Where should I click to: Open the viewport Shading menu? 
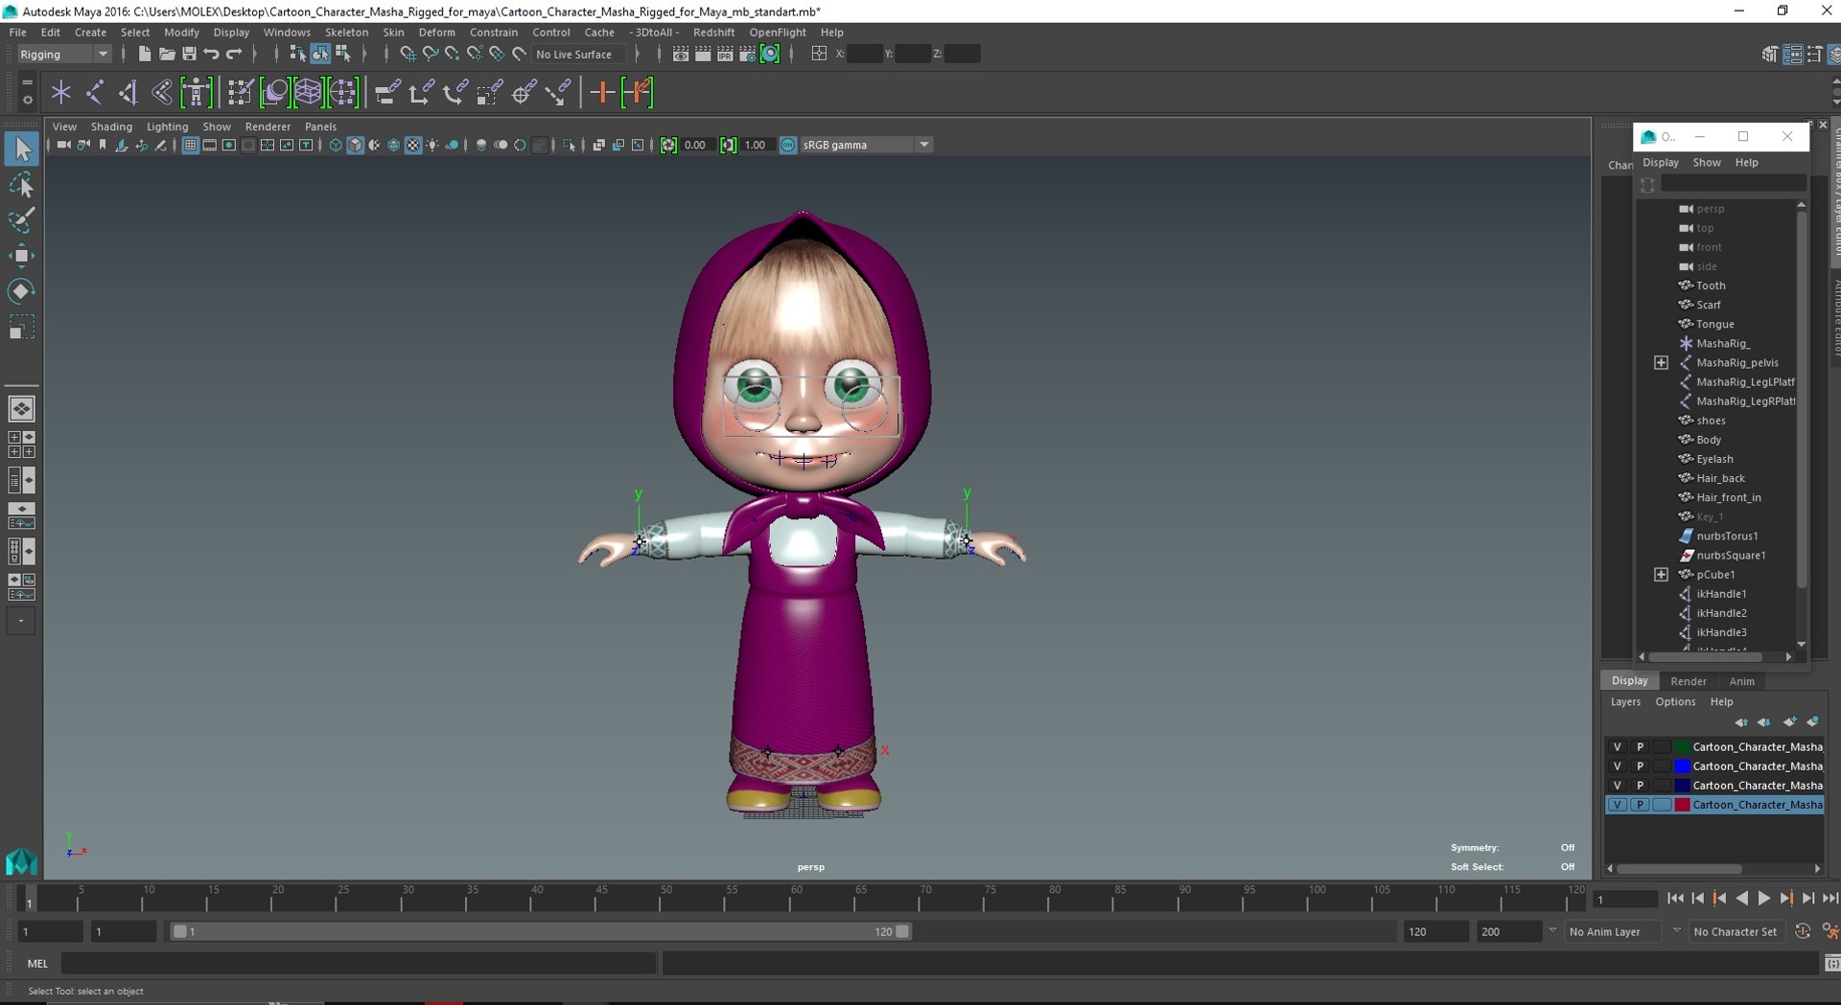111,126
